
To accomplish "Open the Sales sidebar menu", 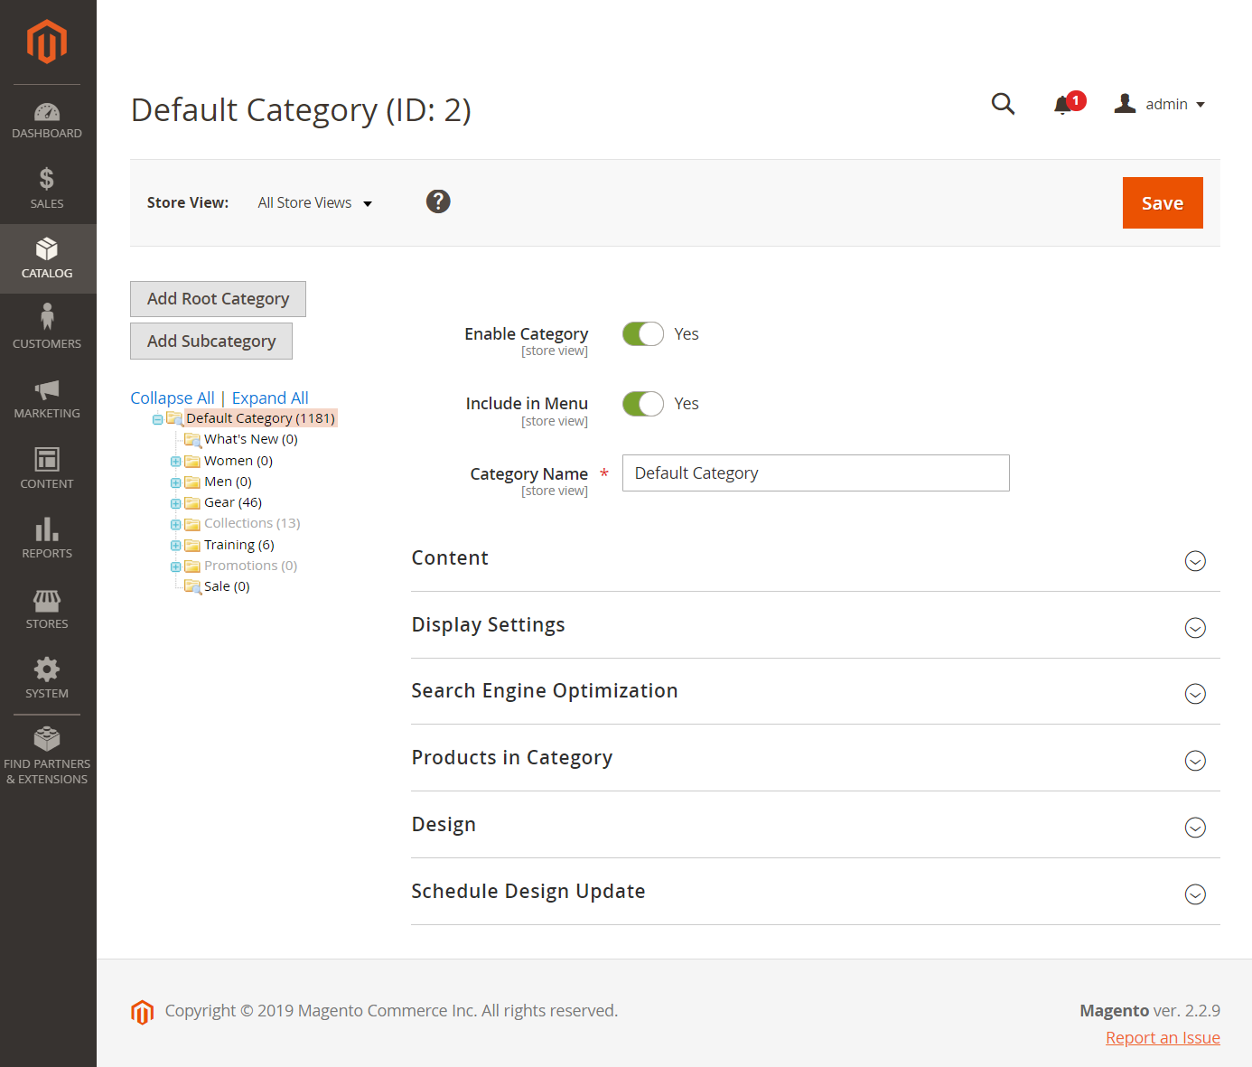I will point(47,189).
